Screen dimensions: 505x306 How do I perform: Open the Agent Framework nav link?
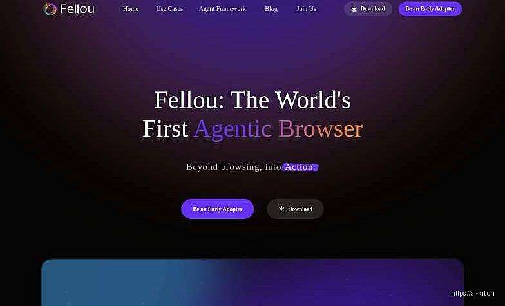[223, 9]
